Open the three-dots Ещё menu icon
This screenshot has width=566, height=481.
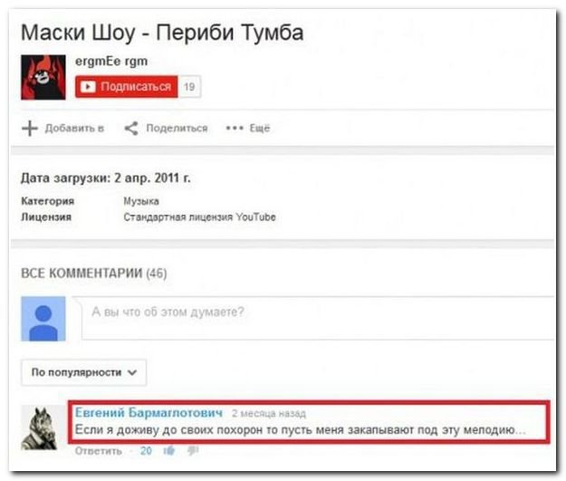coord(235,129)
